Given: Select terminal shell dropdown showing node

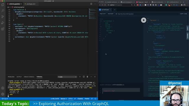Looking at the screenshot, I should (x=67, y=77).
